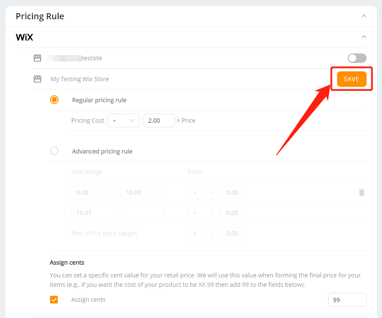Select the Regular pricing rule option
Viewport: 382px width, 318px height.
click(54, 100)
